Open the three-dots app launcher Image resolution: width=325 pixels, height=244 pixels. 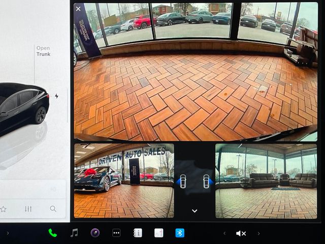pyautogui.click(x=116, y=233)
